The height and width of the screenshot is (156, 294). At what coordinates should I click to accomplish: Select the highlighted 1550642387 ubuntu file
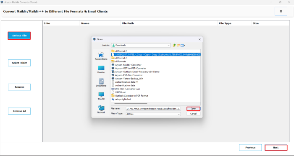tap(156, 54)
